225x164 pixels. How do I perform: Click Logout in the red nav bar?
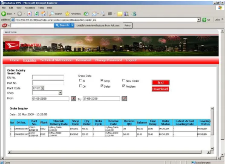pyautogui.click(x=131, y=60)
